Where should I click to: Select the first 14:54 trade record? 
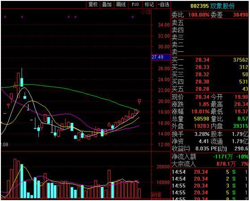[x=210, y=172]
